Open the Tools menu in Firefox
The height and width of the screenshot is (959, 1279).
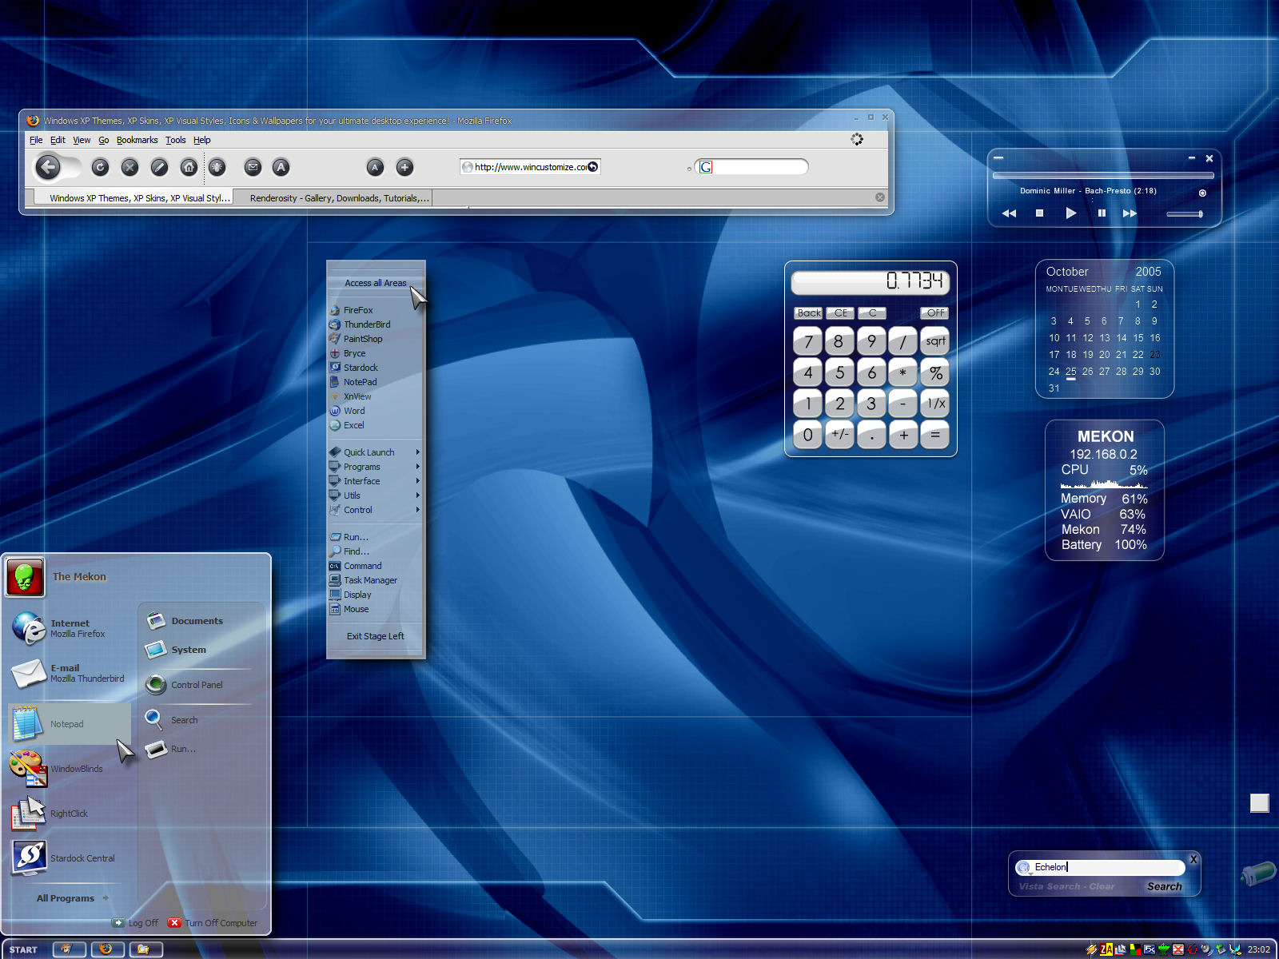click(175, 140)
